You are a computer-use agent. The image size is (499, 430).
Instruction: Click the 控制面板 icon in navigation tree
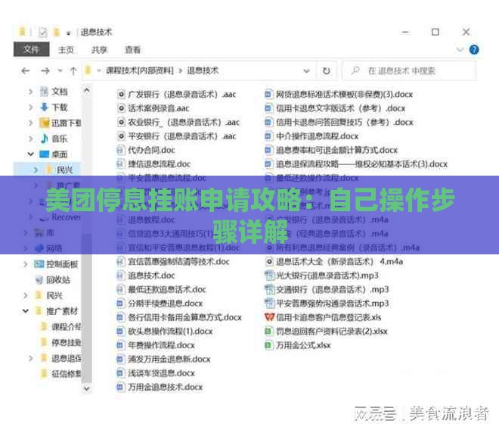coord(39,264)
